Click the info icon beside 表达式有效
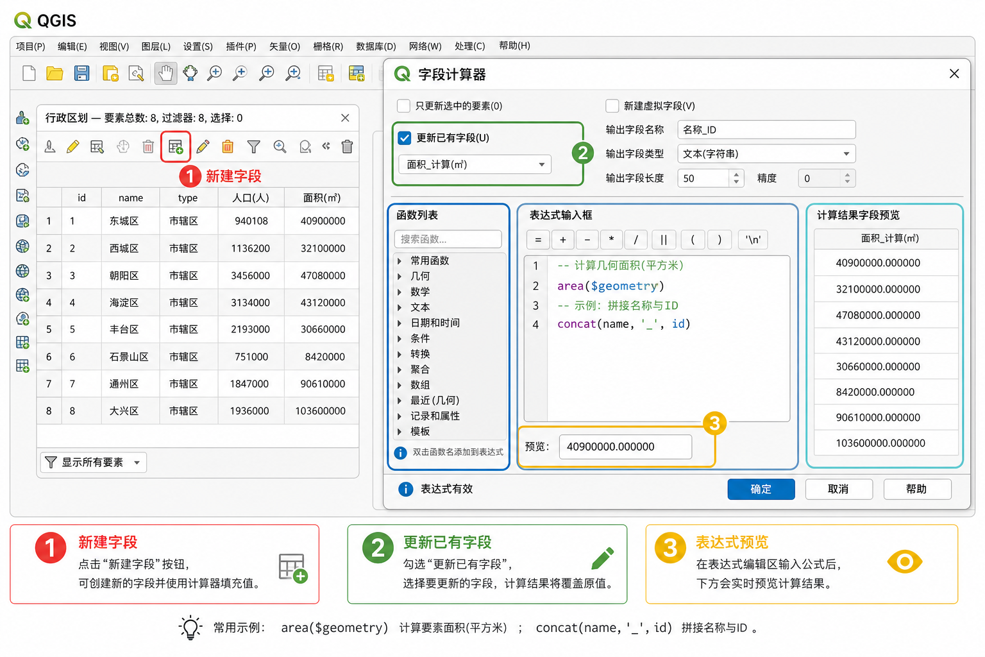985x657 pixels. [x=406, y=490]
